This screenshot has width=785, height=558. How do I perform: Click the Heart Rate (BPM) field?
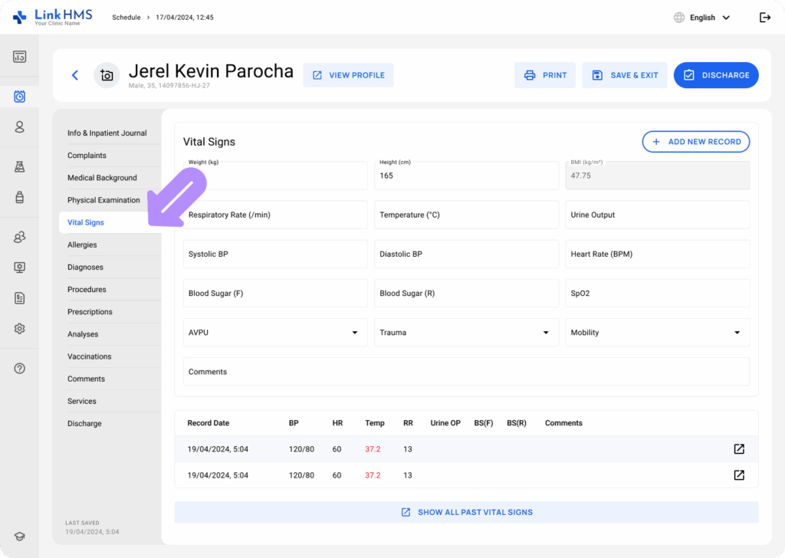pyautogui.click(x=657, y=254)
